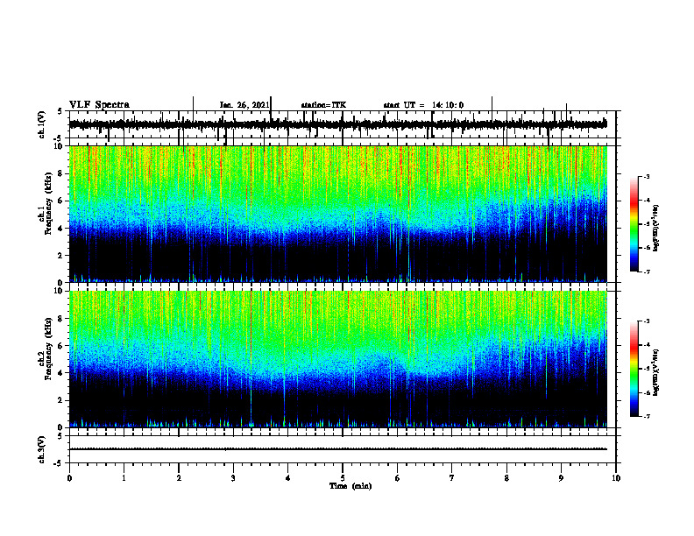Click the ch.1 voltage waveform panel
The height and width of the screenshot is (536, 694).
point(343,124)
